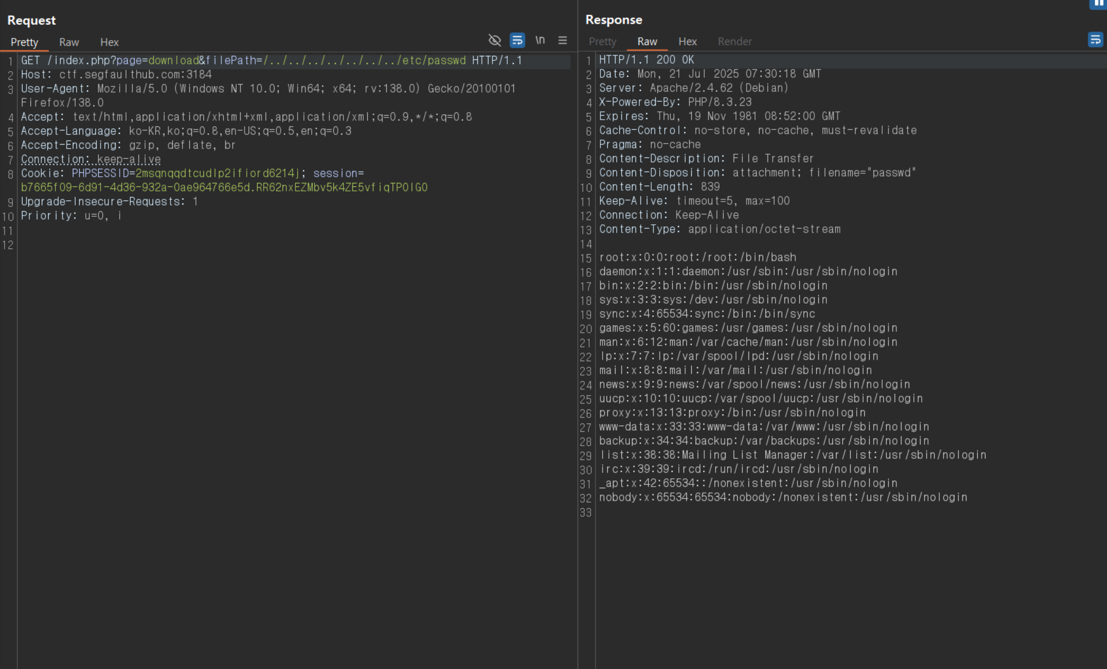Click the Connection: keep-alive request header
The image size is (1107, 669).
[x=91, y=159]
